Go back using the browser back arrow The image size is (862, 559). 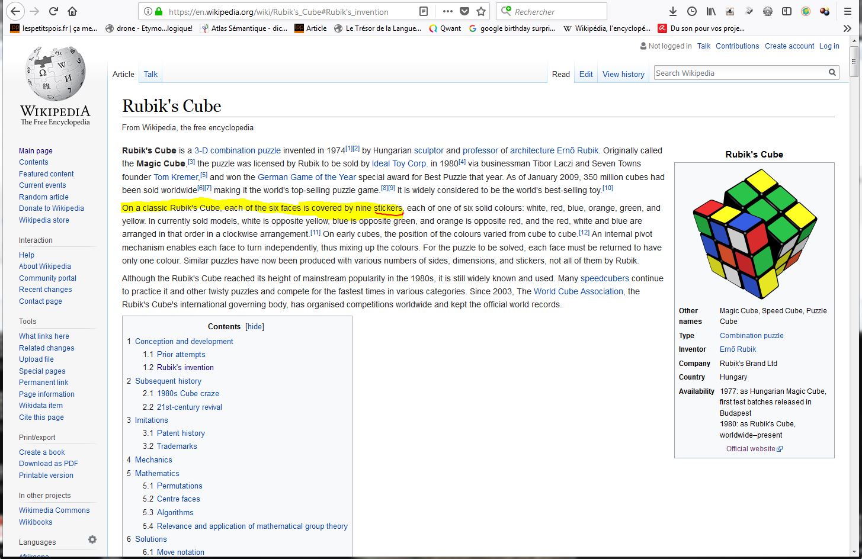point(16,11)
